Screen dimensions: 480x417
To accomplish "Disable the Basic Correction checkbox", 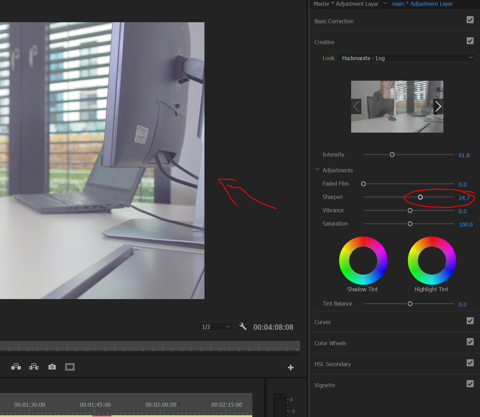I will [x=470, y=20].
